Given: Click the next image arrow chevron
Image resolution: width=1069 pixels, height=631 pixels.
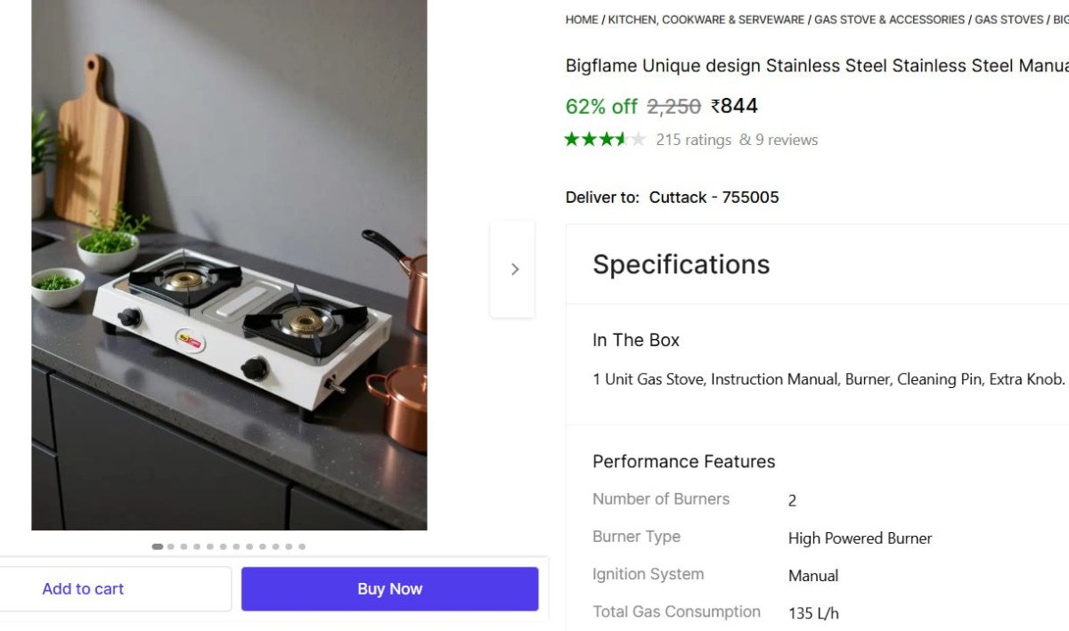Looking at the screenshot, I should tap(514, 269).
